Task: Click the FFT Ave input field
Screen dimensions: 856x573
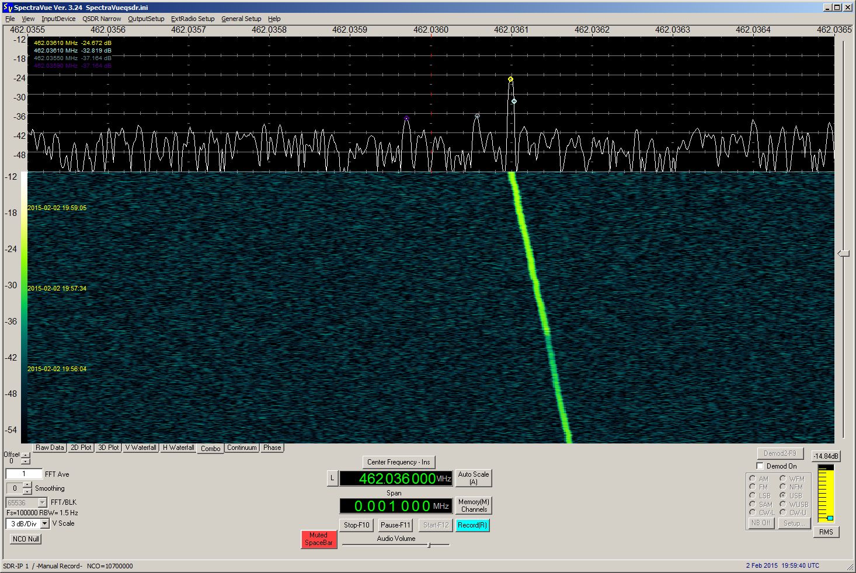Action: (24, 474)
